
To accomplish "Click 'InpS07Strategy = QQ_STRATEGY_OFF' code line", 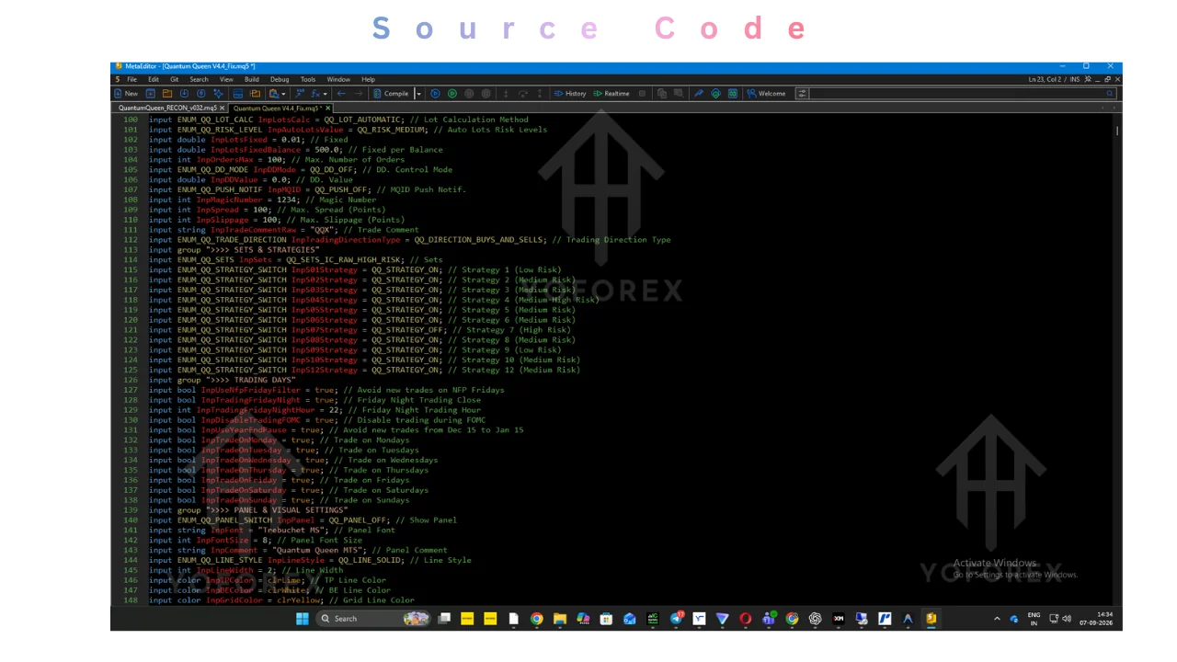I will coord(368,330).
